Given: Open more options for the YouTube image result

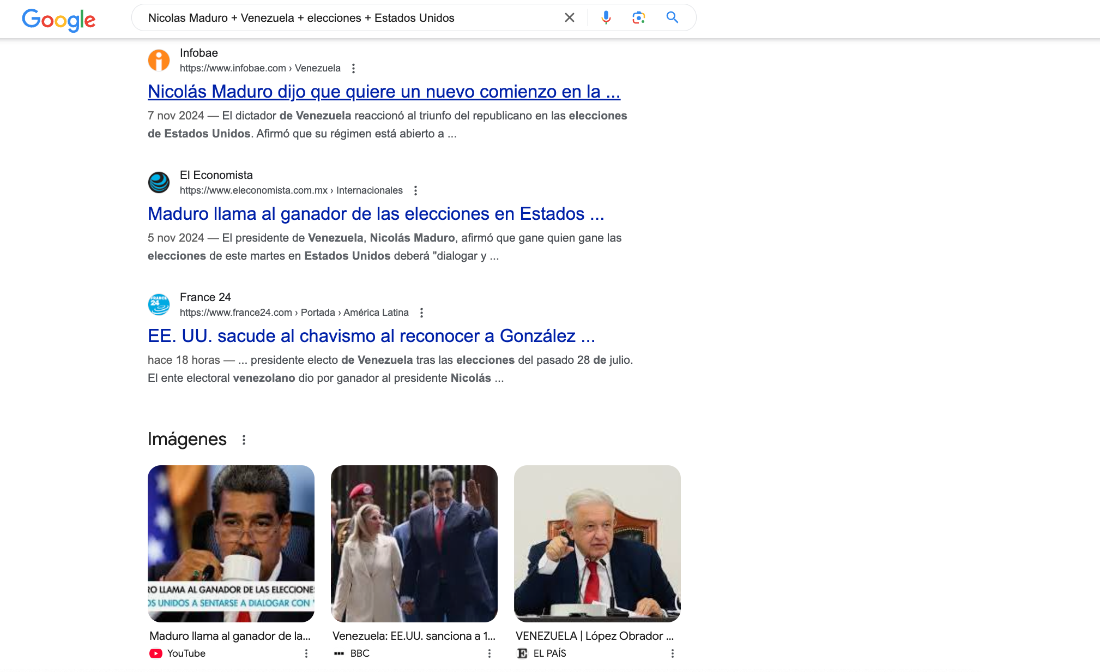Looking at the screenshot, I should [x=306, y=653].
